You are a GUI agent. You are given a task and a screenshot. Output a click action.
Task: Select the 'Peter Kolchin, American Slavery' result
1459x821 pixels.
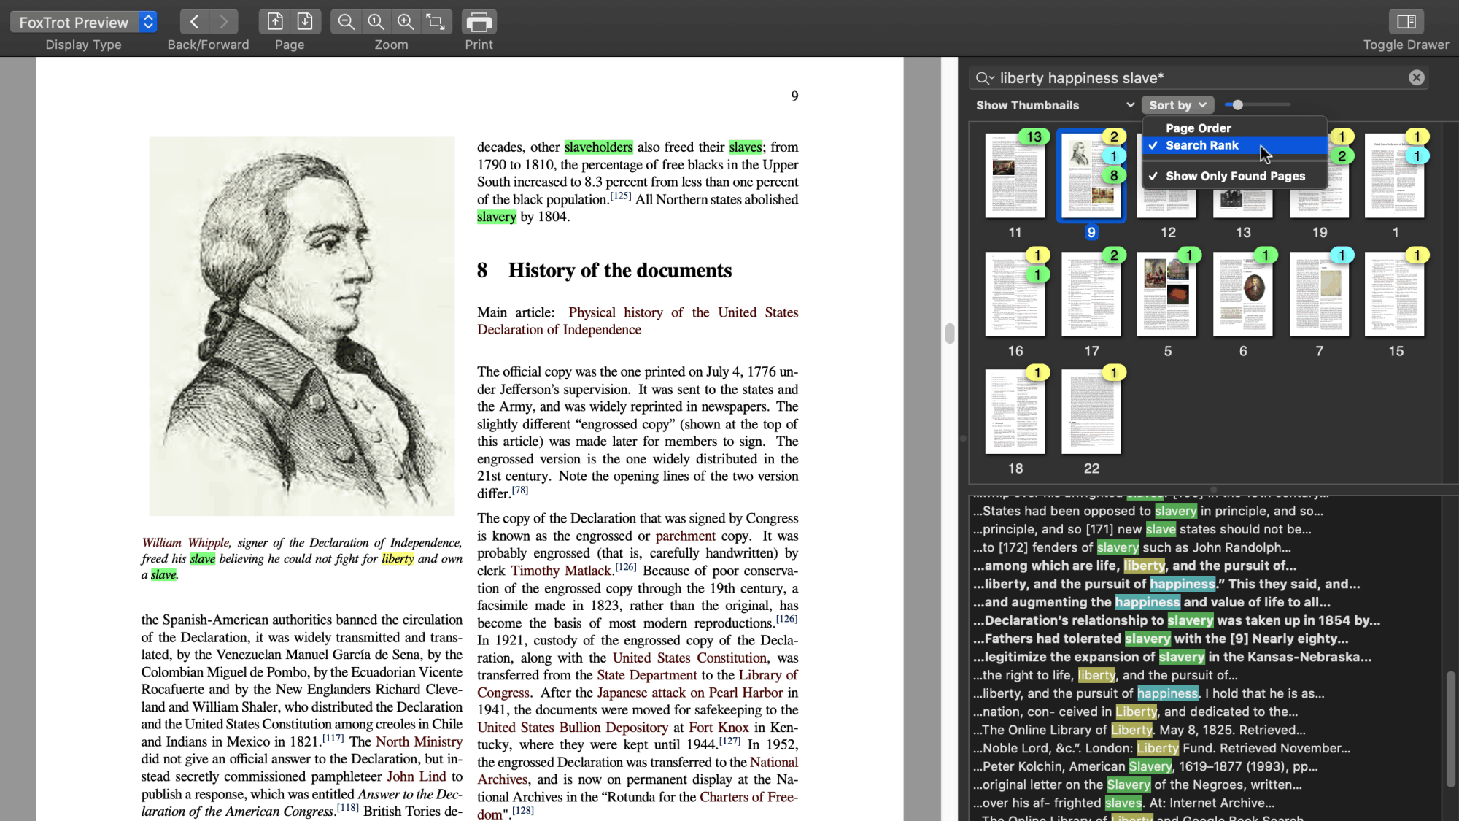(x=1145, y=766)
